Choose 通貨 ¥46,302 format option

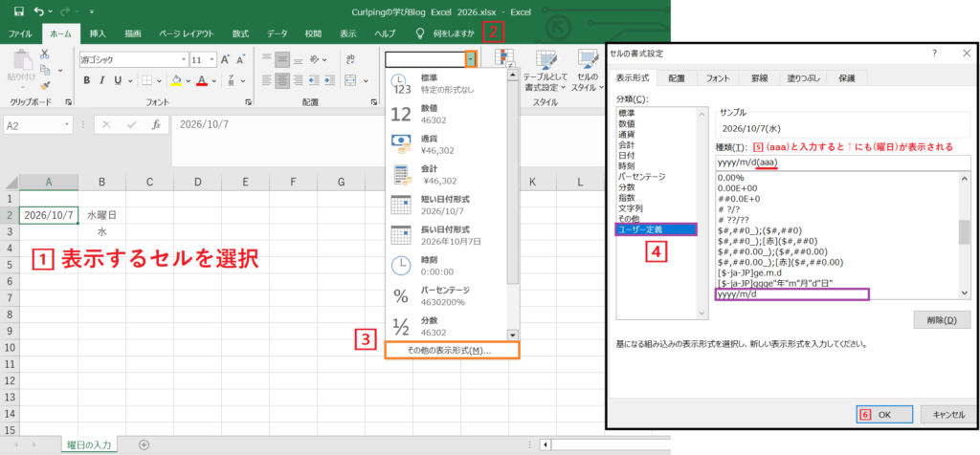click(x=447, y=144)
